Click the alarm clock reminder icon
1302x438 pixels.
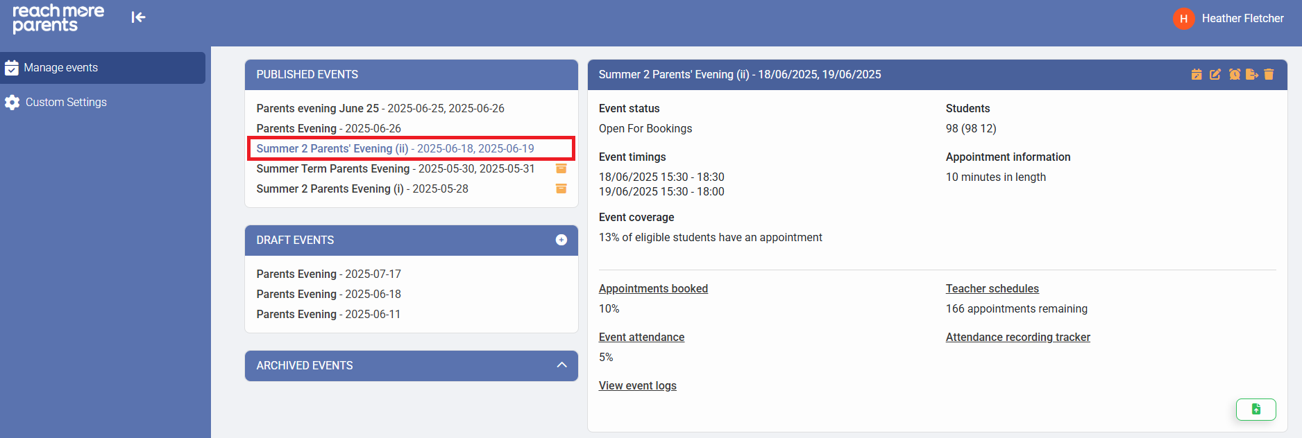(x=1234, y=74)
